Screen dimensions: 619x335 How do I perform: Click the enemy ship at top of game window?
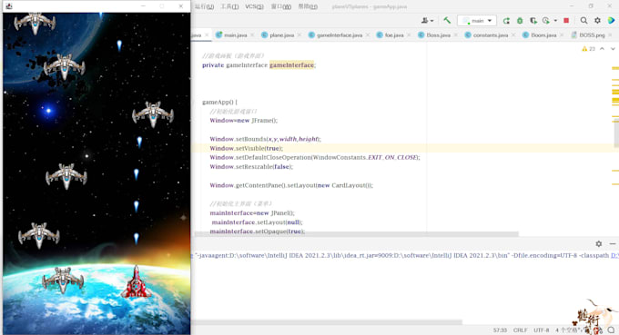click(35, 23)
